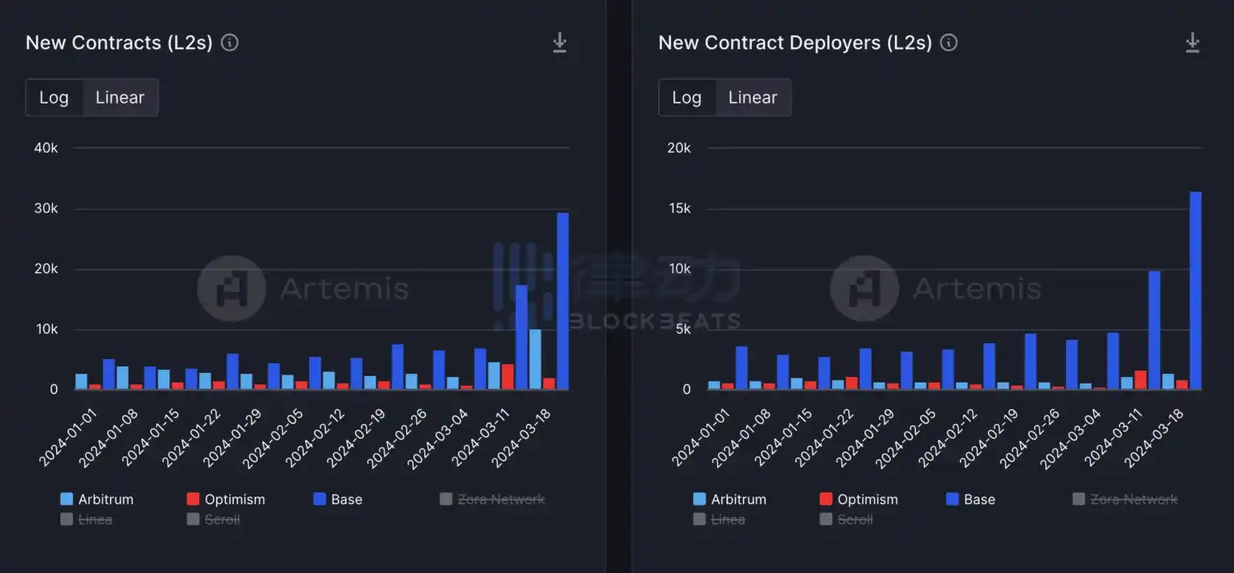
Task: Toggle Arbitrum series in New Contracts legend
Action: [x=96, y=499]
